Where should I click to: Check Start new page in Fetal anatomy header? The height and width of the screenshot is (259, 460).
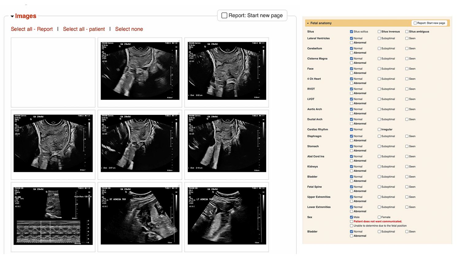click(x=415, y=23)
